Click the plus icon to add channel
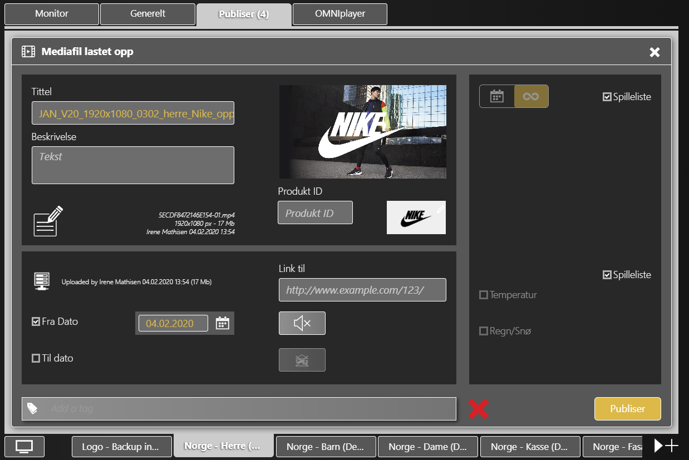Screen dimensions: 689x460 pyautogui.click(x=672, y=446)
